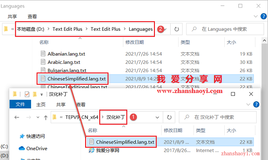This screenshot has height=160, width=268.
Task: Maximize the Languages window
Action: coord(240,6)
